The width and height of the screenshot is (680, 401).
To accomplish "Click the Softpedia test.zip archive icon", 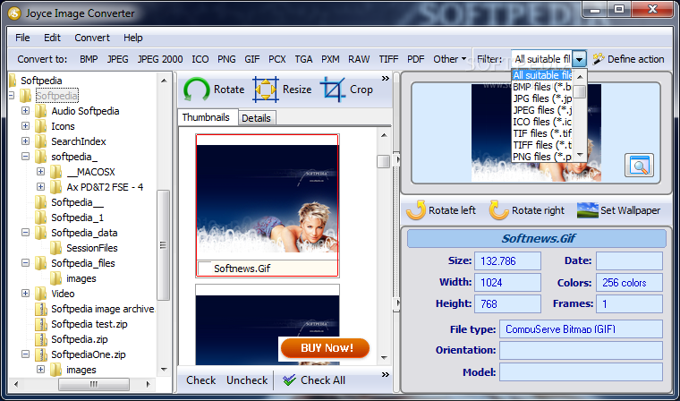I will pyautogui.click(x=41, y=324).
